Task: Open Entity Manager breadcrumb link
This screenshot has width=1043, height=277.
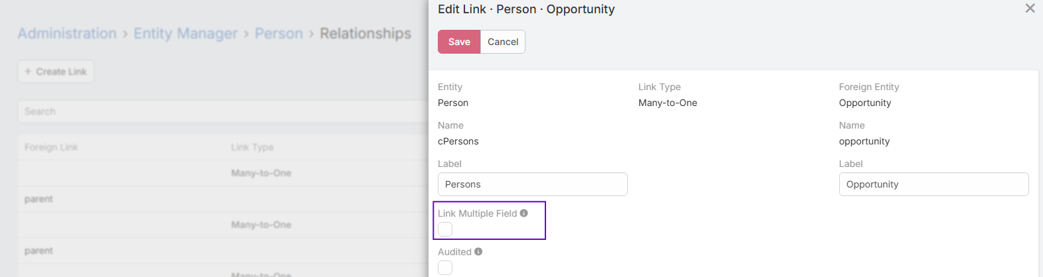Action: (x=185, y=34)
